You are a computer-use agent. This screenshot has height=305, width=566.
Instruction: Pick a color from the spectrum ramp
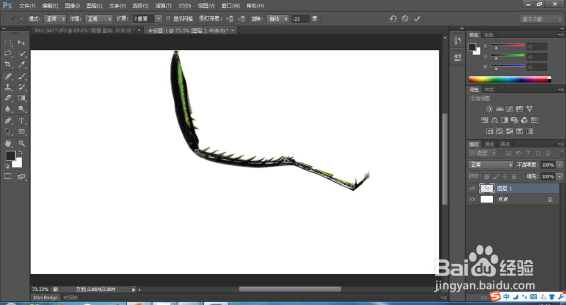(x=509, y=79)
